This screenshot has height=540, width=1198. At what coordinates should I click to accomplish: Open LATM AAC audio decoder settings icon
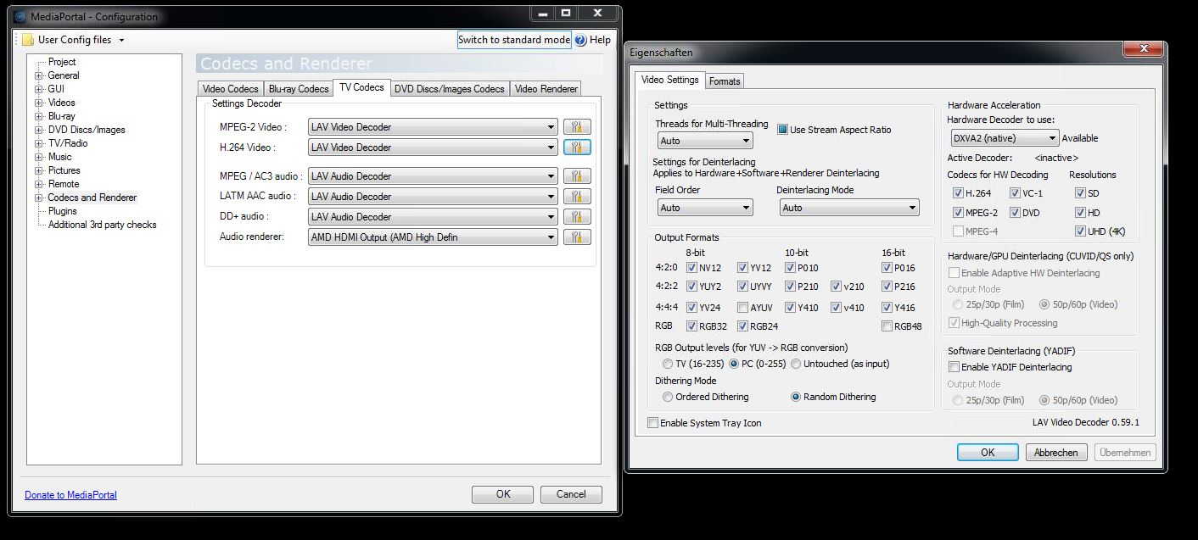coord(577,197)
